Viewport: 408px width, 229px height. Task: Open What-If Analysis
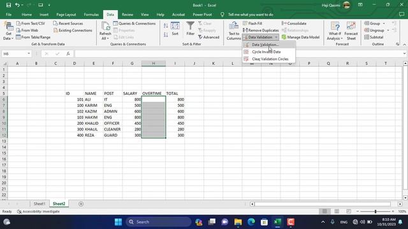335,31
